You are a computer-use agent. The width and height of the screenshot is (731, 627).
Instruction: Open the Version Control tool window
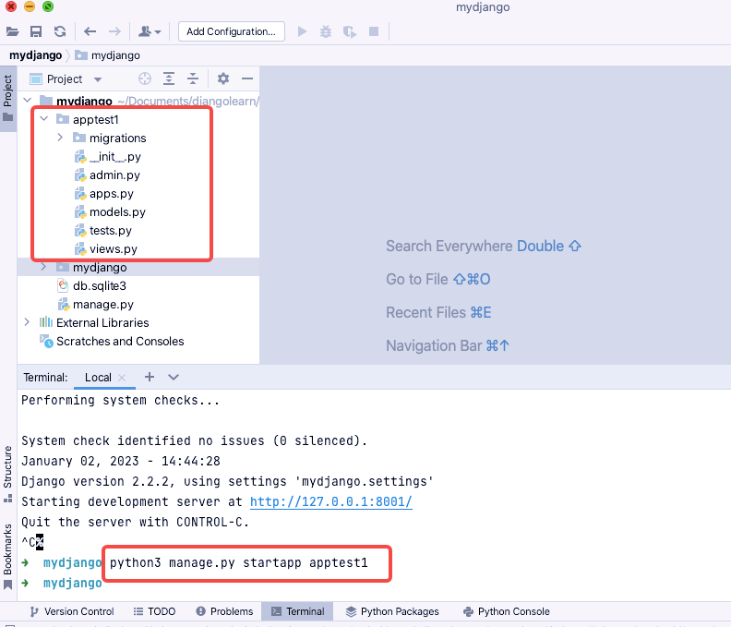72,611
